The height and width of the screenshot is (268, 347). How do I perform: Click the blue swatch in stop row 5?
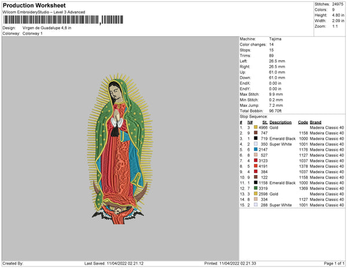[256, 149]
